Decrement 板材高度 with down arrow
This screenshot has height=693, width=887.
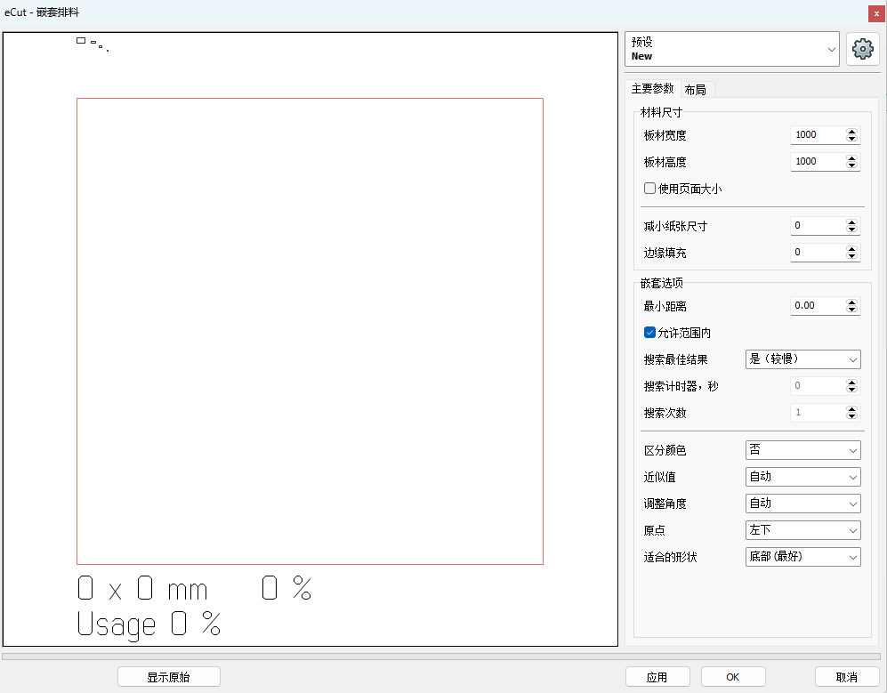pos(853,165)
